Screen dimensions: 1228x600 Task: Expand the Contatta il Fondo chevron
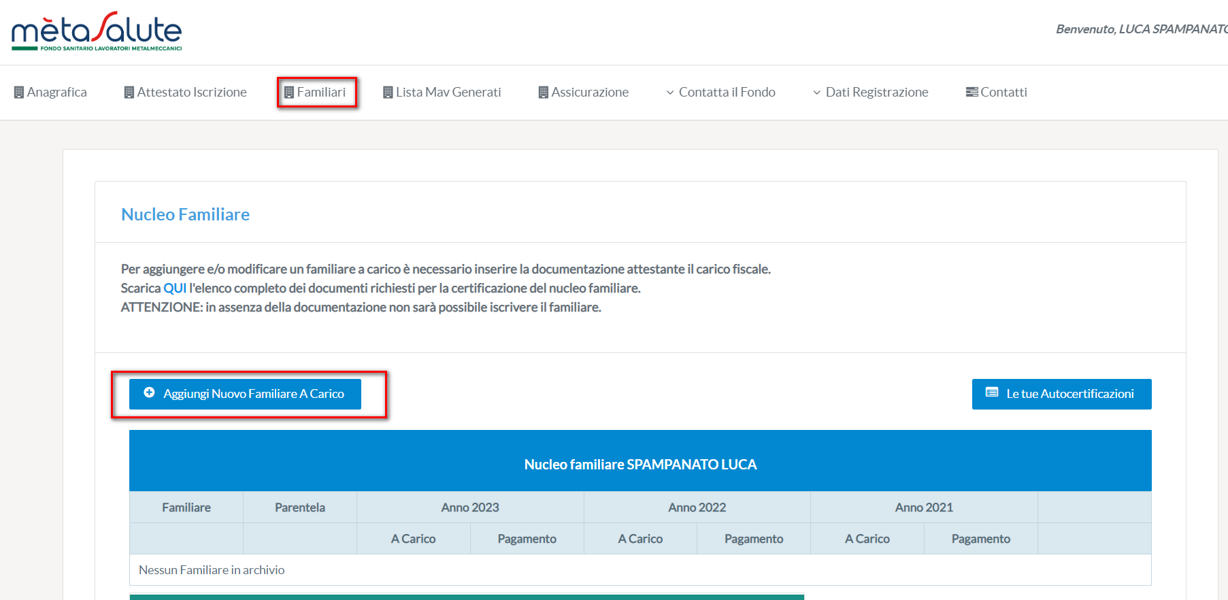(x=670, y=93)
